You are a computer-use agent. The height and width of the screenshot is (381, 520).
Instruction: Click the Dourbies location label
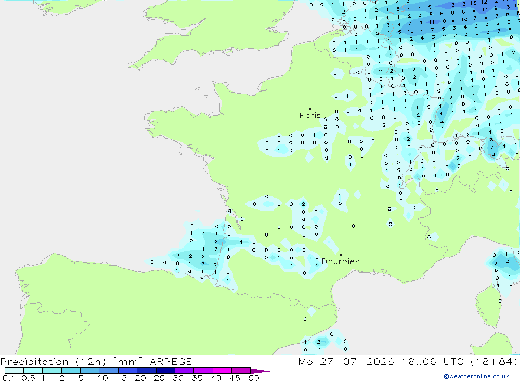(x=341, y=261)
